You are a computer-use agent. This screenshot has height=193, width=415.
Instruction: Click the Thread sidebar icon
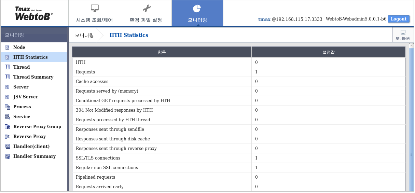(7, 67)
